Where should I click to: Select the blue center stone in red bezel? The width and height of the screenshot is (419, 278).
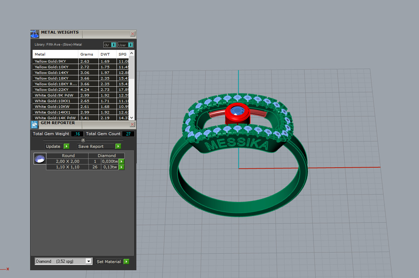237,111
